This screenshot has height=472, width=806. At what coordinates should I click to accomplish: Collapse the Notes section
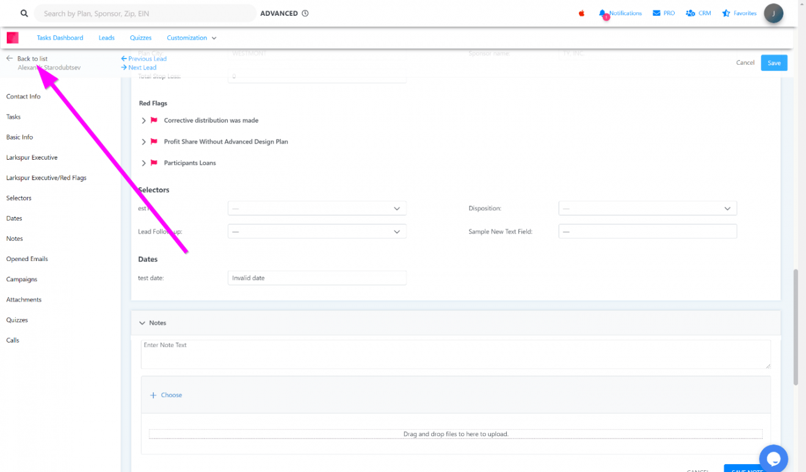point(142,323)
